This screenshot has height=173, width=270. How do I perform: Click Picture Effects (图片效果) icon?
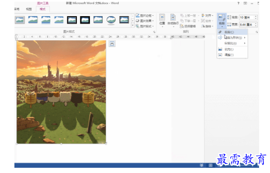[138, 21]
